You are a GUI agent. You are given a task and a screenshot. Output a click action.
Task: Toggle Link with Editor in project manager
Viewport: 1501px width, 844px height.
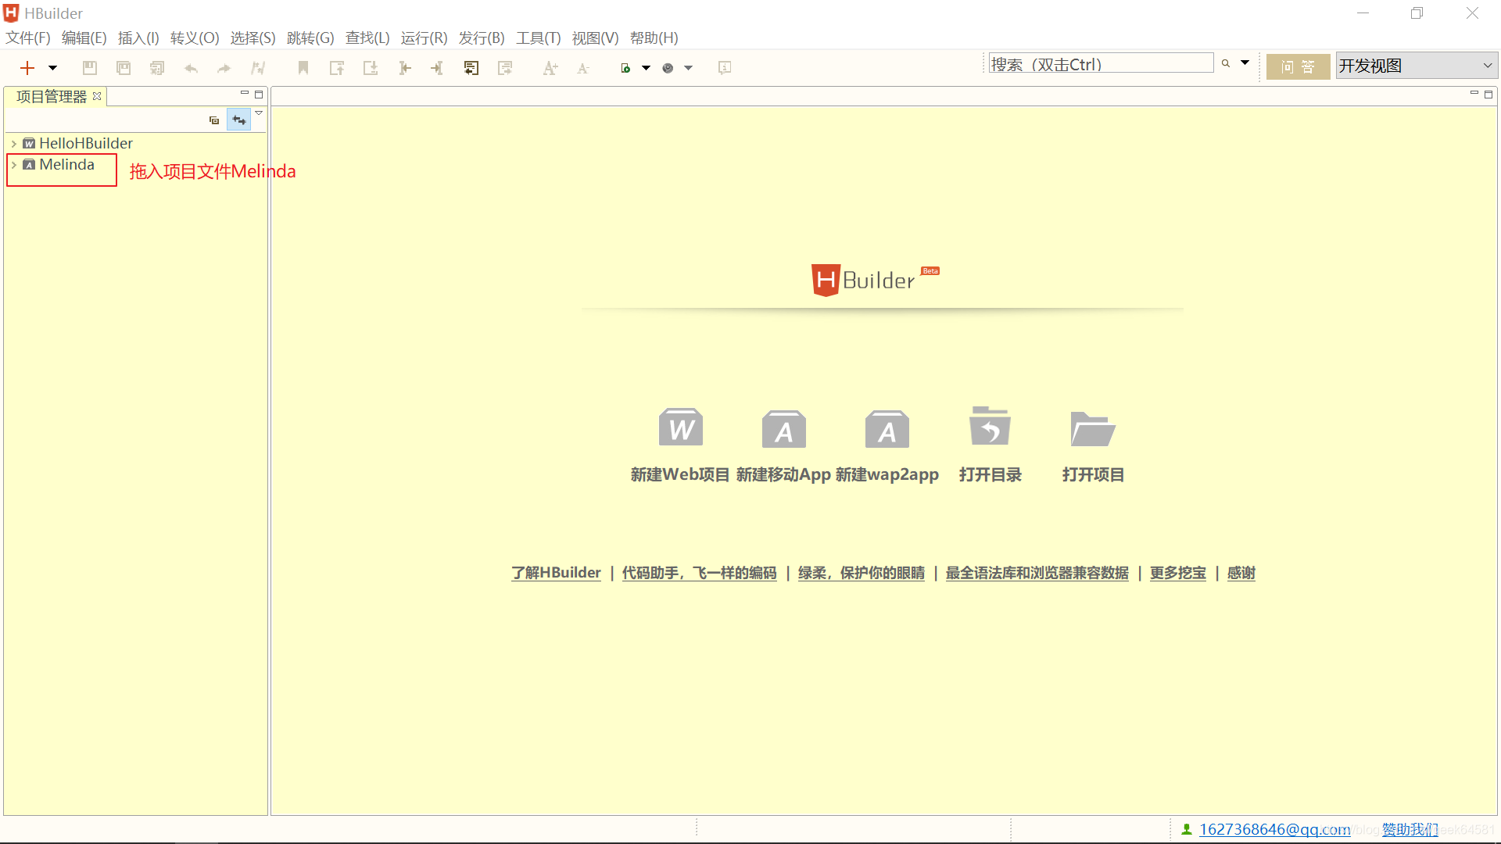pos(239,120)
